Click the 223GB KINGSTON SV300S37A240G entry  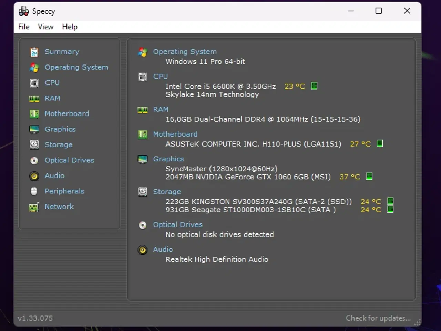click(x=259, y=202)
